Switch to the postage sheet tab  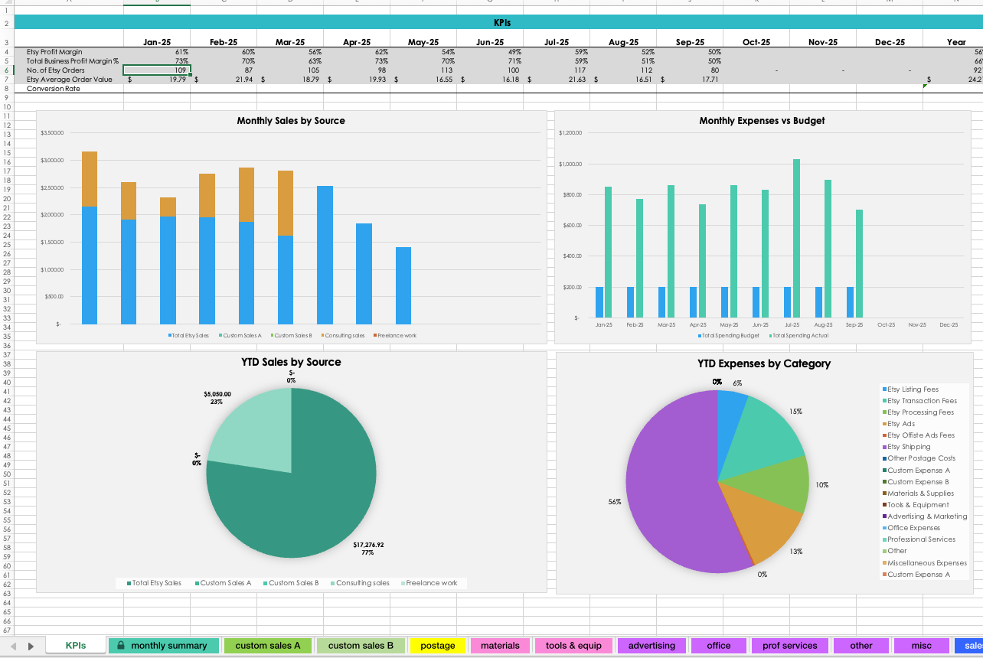437,645
